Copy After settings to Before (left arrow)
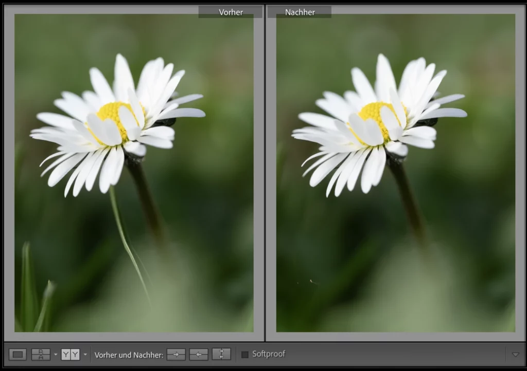Screen dimensions: 527x371 coord(199,354)
